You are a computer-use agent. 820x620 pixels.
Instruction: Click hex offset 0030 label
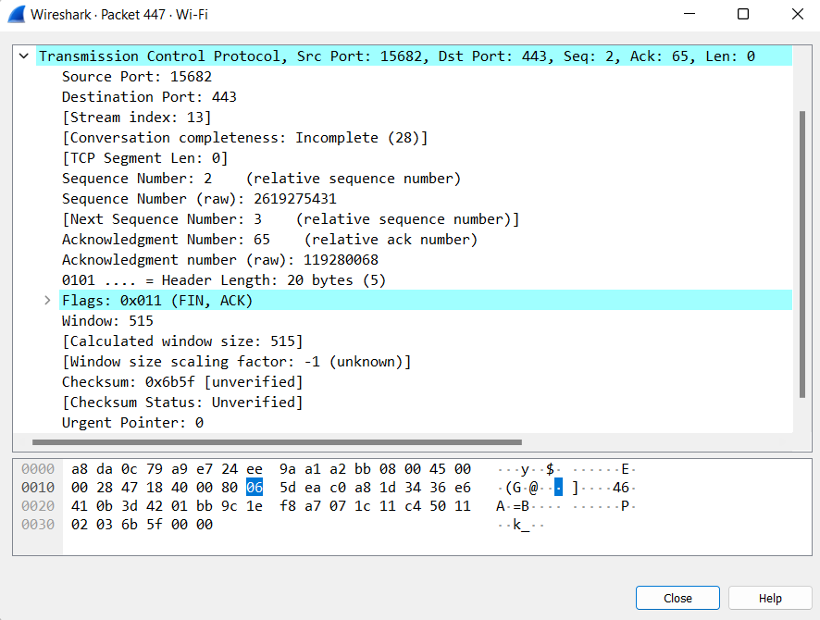pos(38,525)
